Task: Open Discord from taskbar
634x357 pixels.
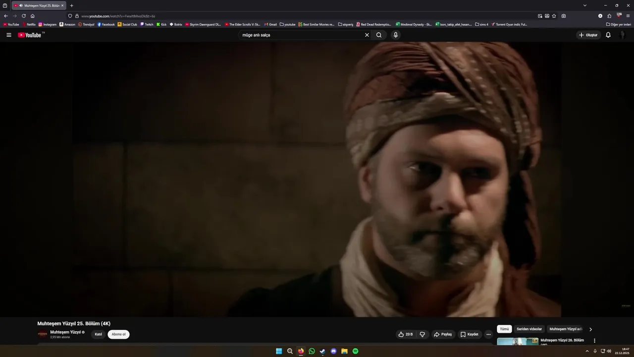Action: click(333, 351)
